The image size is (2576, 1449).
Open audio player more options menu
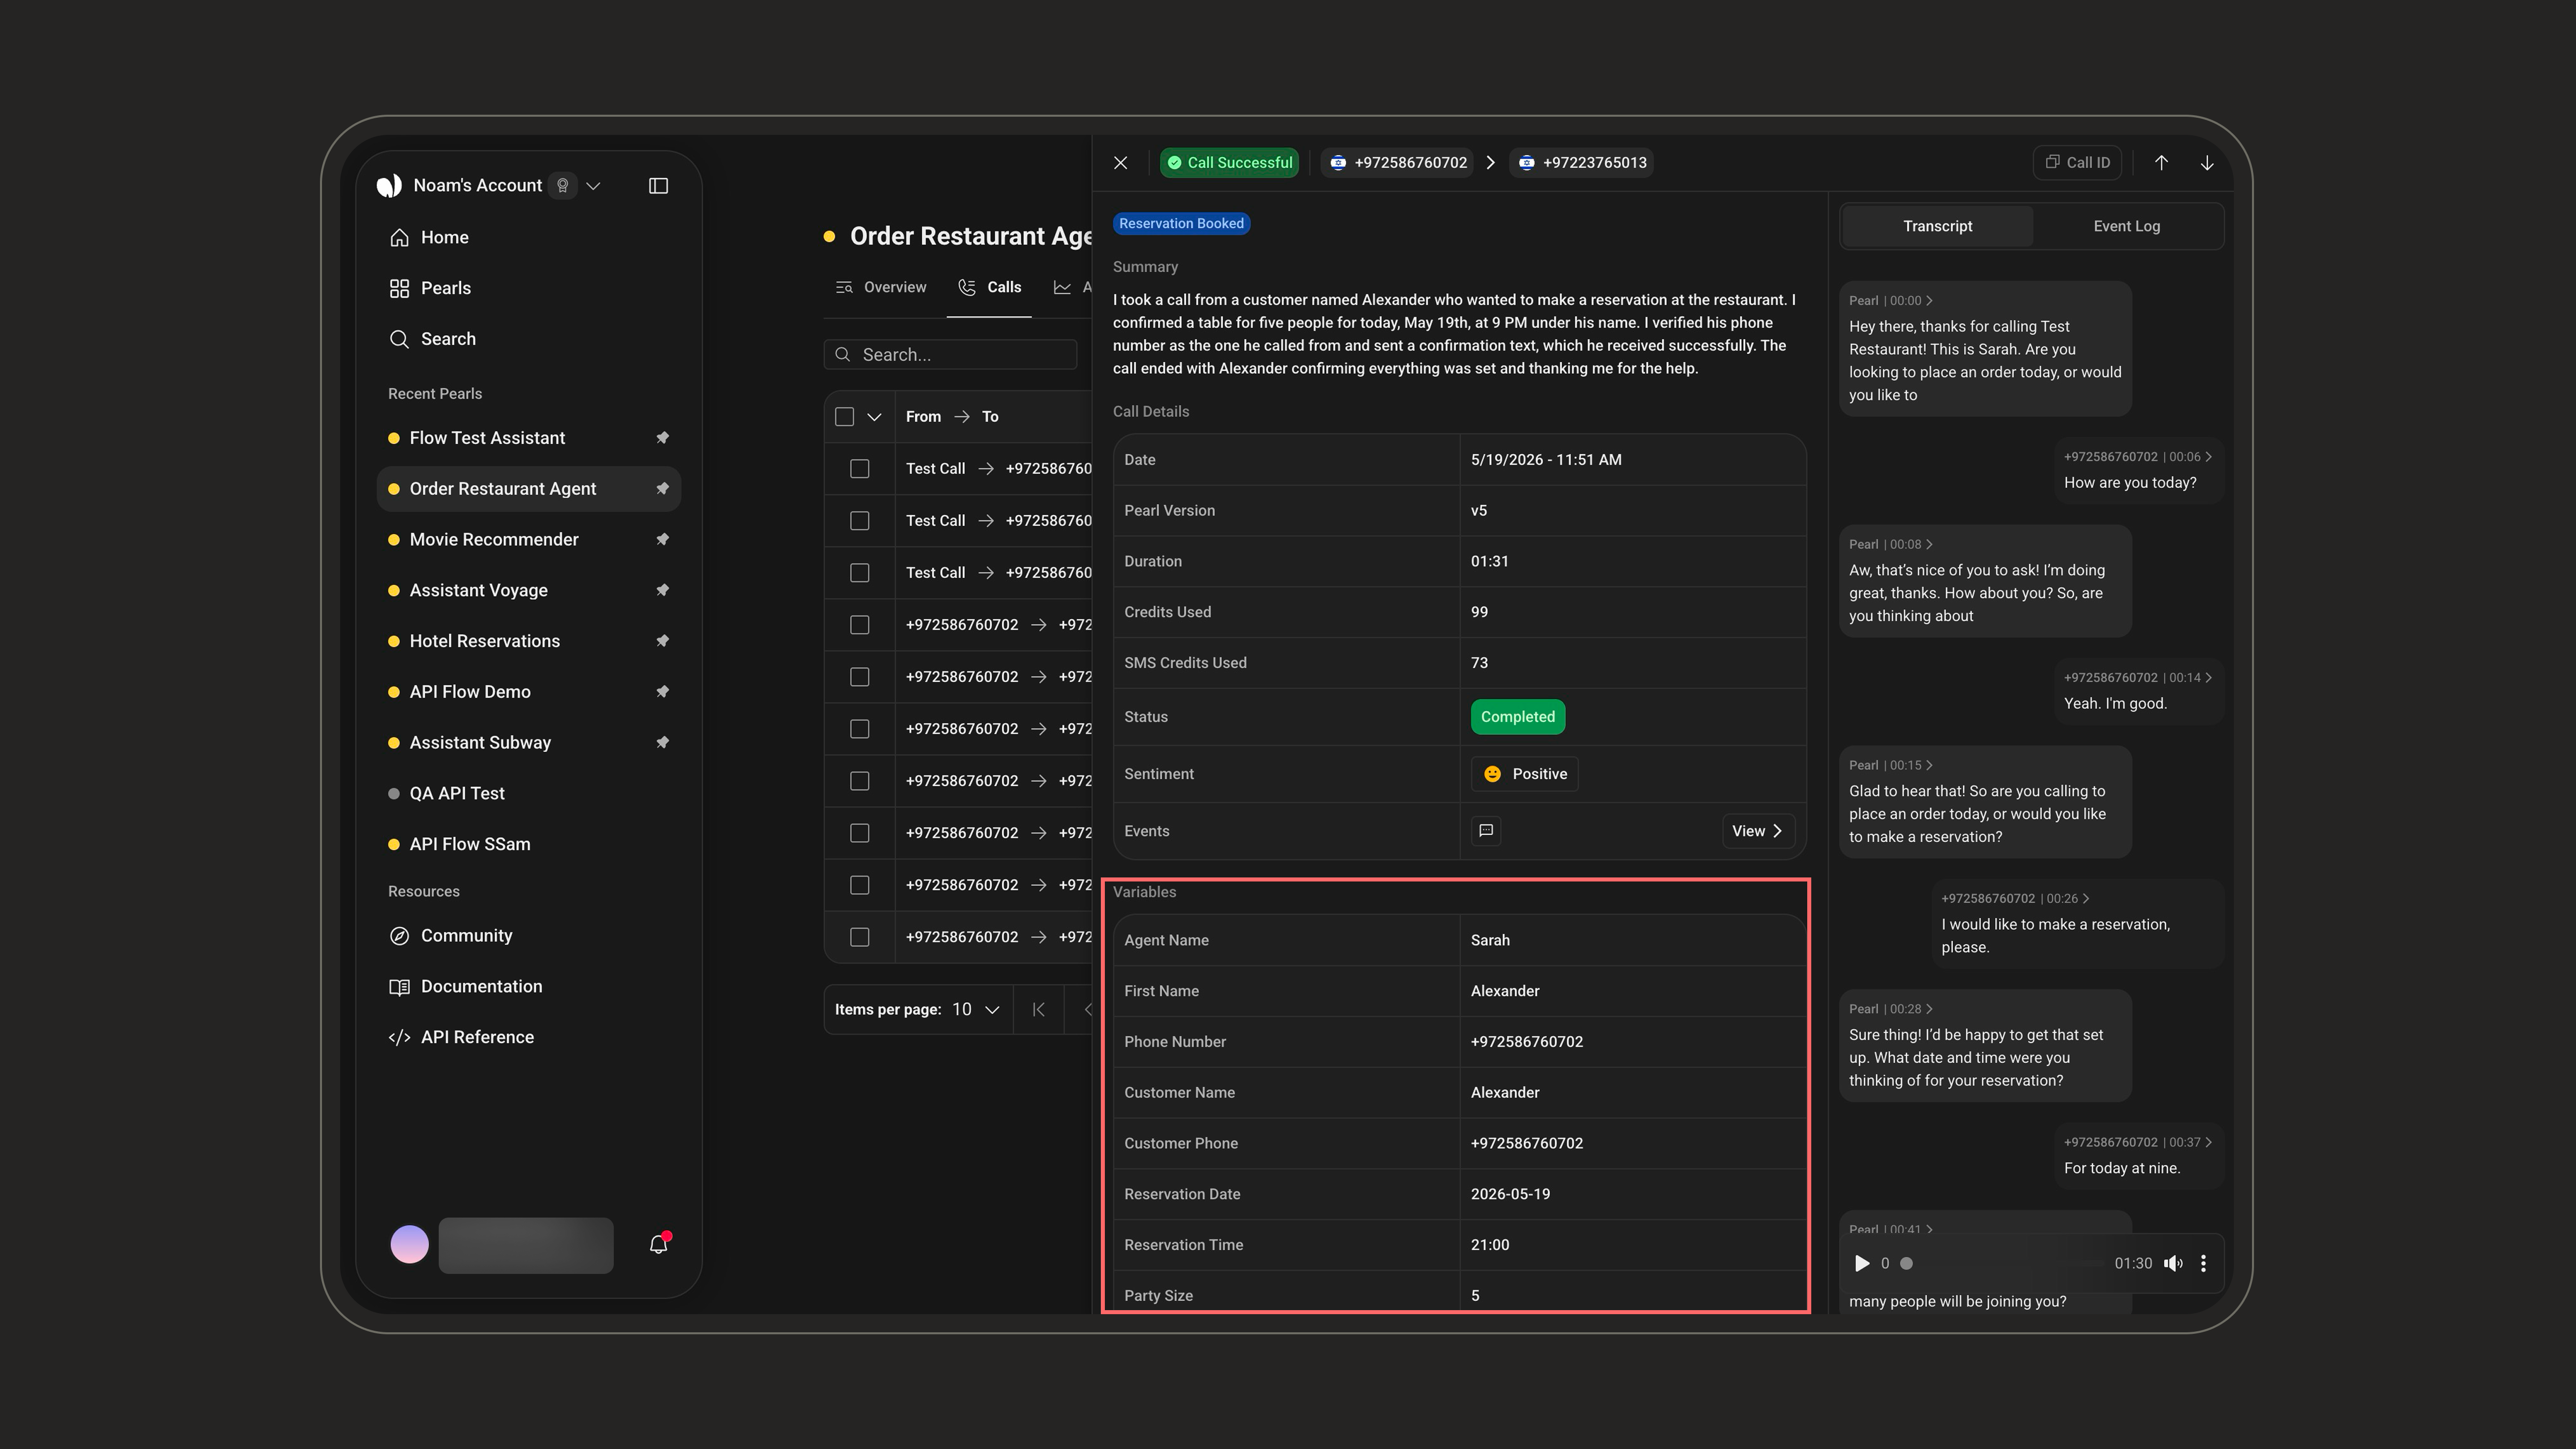[2203, 1264]
